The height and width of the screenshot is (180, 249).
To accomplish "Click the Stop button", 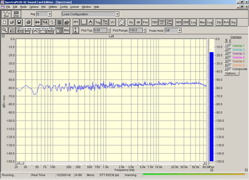I will coord(16,14).
